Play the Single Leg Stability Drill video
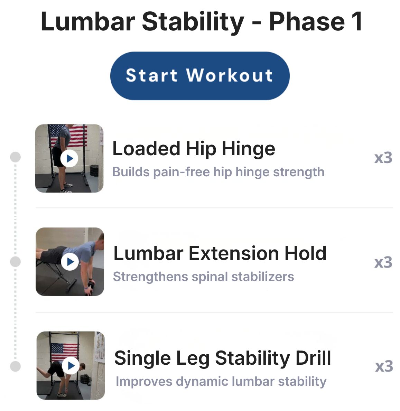Image resolution: width=400 pixels, height=411 pixels. coord(71,365)
